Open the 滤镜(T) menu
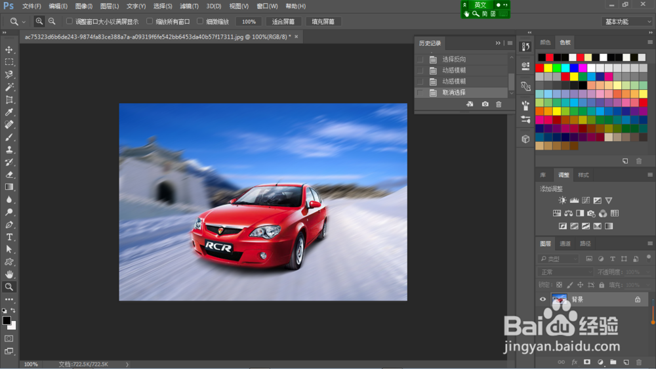This screenshot has height=369, width=656. (x=189, y=7)
